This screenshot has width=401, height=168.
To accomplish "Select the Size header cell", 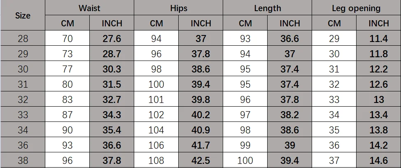I will [x=23, y=15].
